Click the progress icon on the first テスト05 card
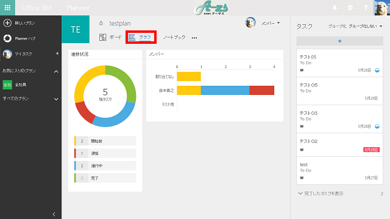Screen dimensions: 390x219 tap(377, 71)
